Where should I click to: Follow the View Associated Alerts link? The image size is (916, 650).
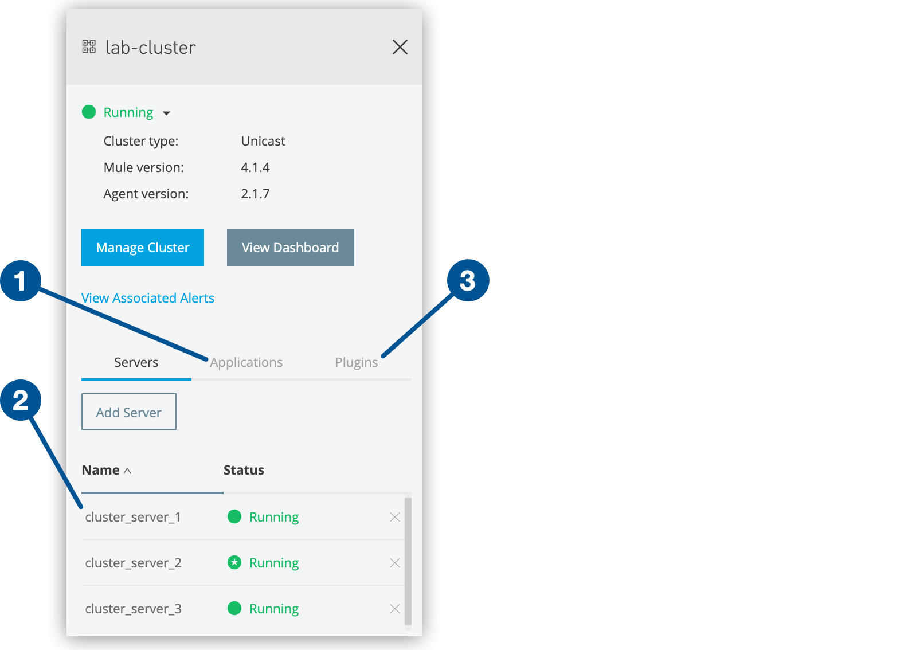pos(148,298)
